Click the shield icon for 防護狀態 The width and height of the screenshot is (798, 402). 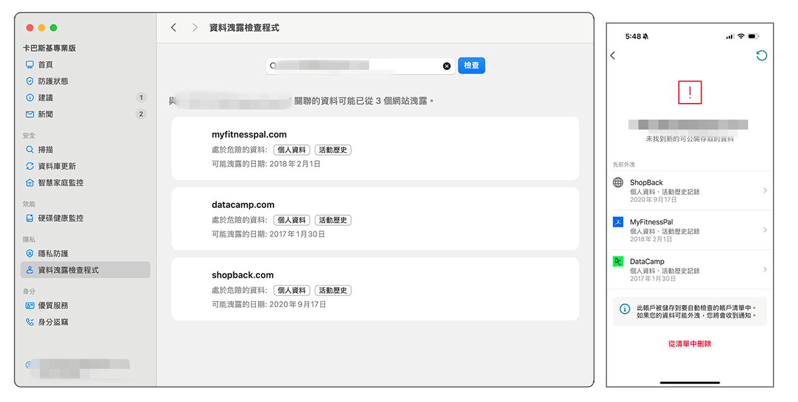point(29,81)
